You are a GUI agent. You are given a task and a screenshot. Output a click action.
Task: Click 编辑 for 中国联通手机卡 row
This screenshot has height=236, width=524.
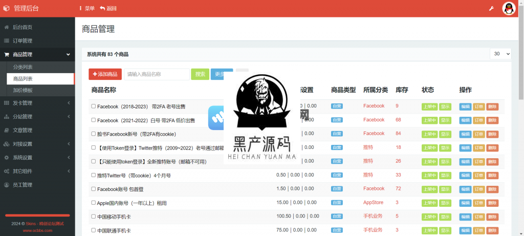pos(465,230)
